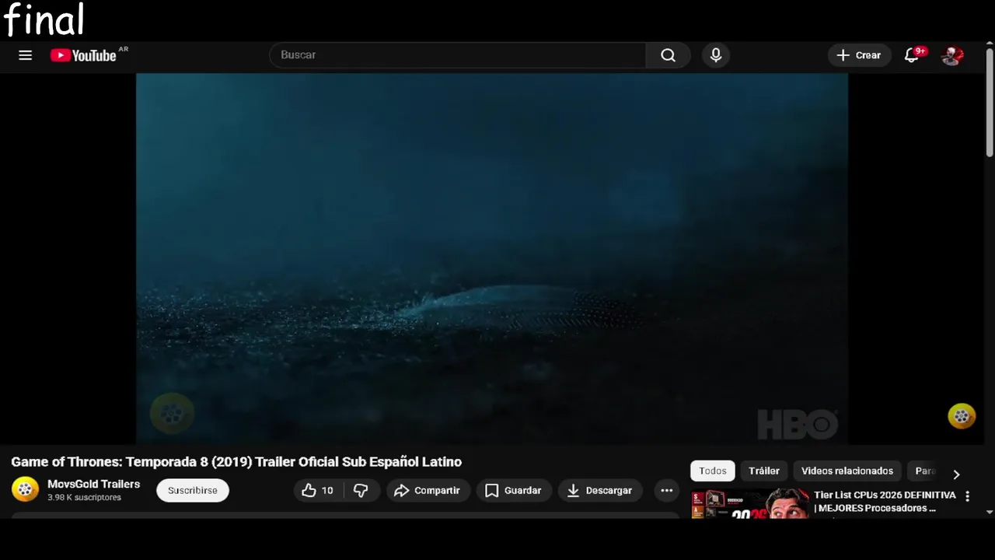Click the magnifier search button

(x=668, y=55)
